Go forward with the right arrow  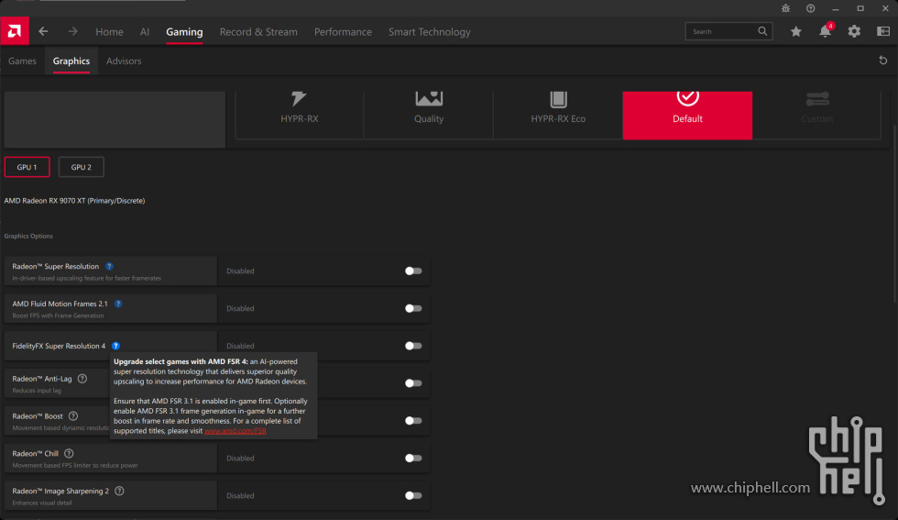coord(72,31)
